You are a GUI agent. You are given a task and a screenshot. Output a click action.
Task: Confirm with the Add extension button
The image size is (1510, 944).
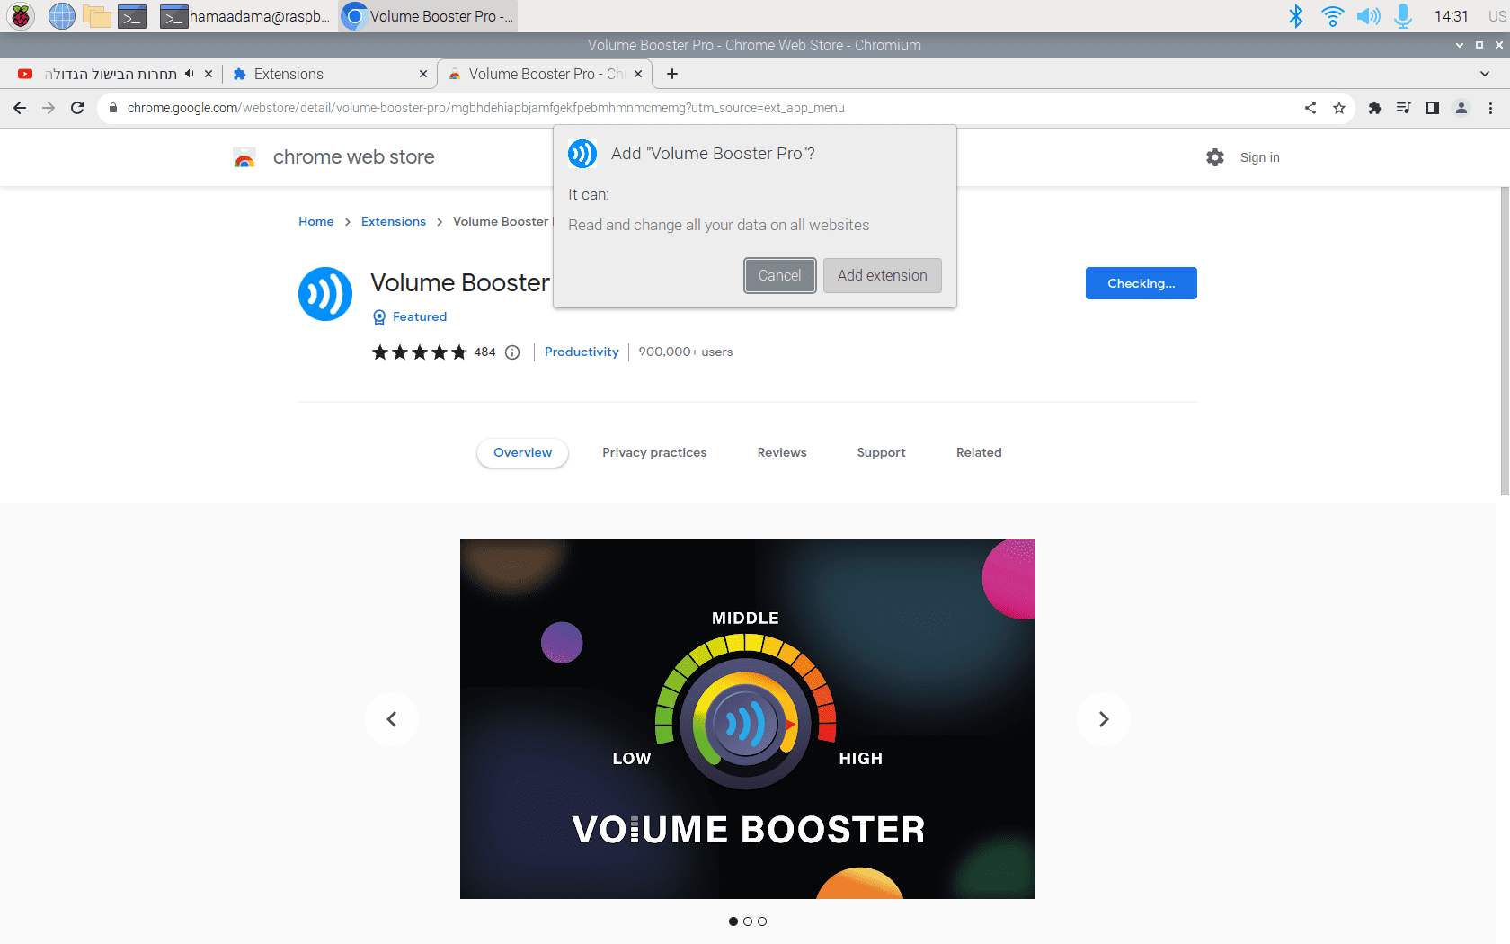click(883, 275)
